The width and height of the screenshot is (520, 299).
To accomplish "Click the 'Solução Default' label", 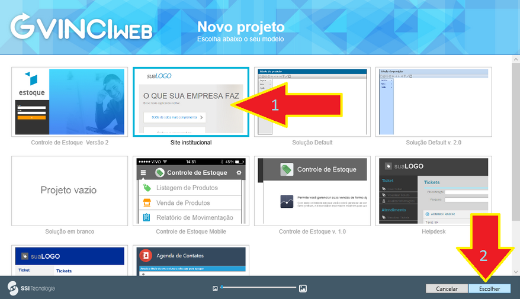I will pos(312,143).
